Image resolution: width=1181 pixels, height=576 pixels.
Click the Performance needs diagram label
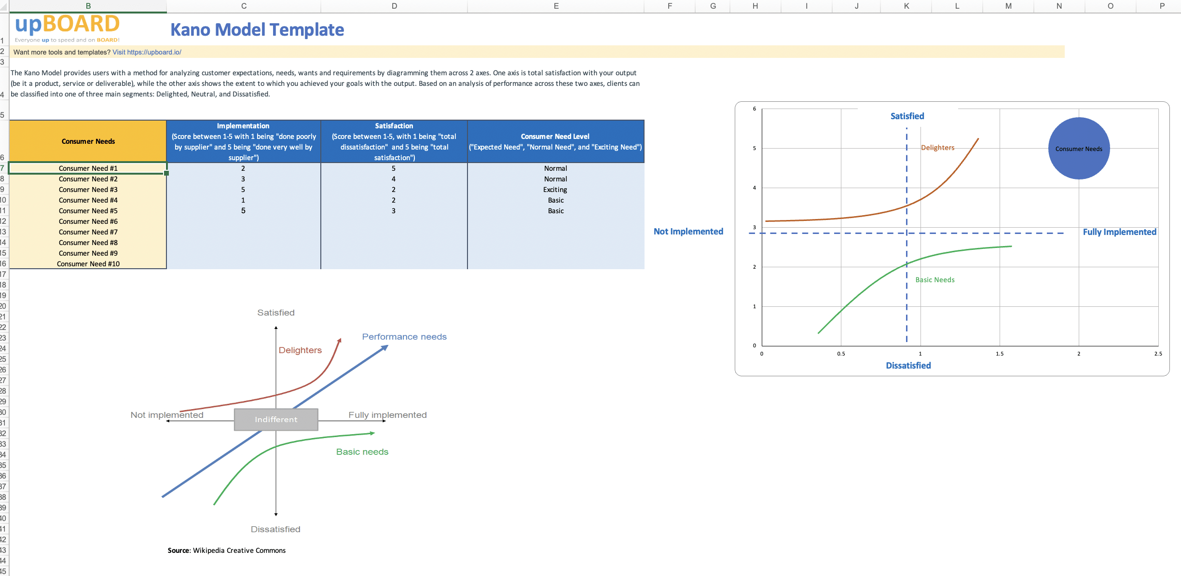click(x=404, y=337)
